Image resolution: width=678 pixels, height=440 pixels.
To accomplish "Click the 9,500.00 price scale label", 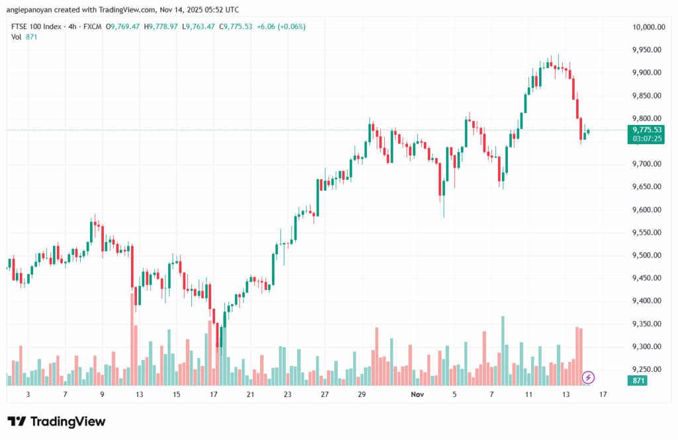I will click(648, 255).
